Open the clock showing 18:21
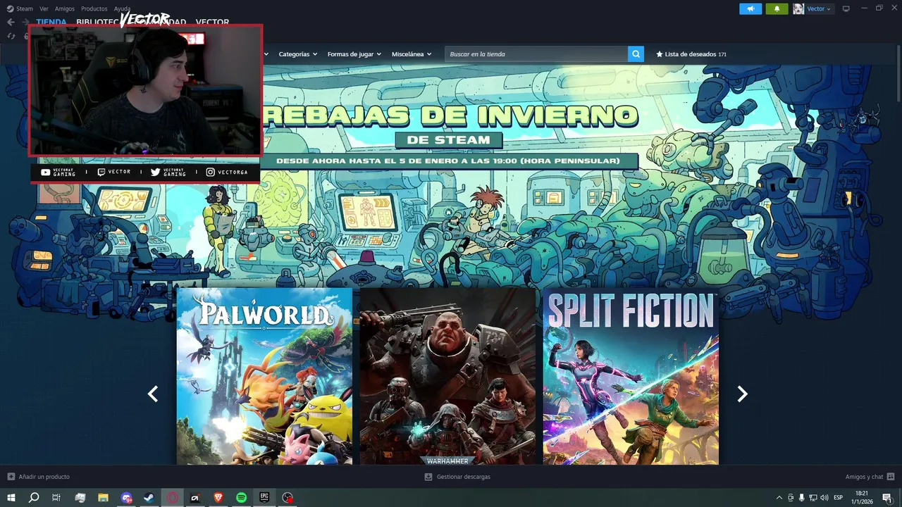Image resolution: width=902 pixels, height=507 pixels. (863, 498)
